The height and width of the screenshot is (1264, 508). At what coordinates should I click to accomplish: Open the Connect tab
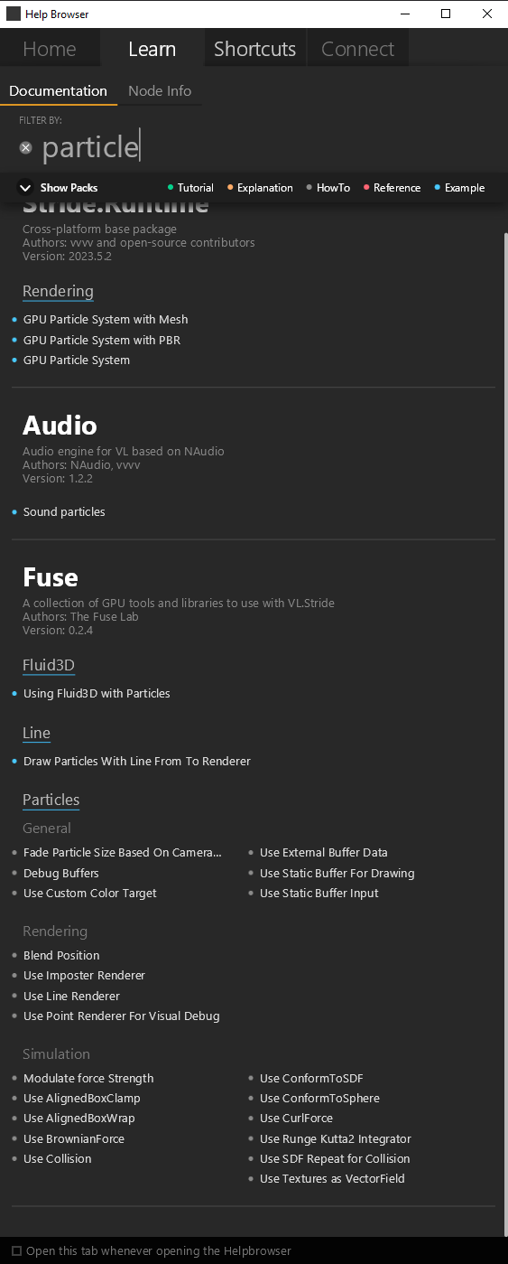tap(358, 49)
